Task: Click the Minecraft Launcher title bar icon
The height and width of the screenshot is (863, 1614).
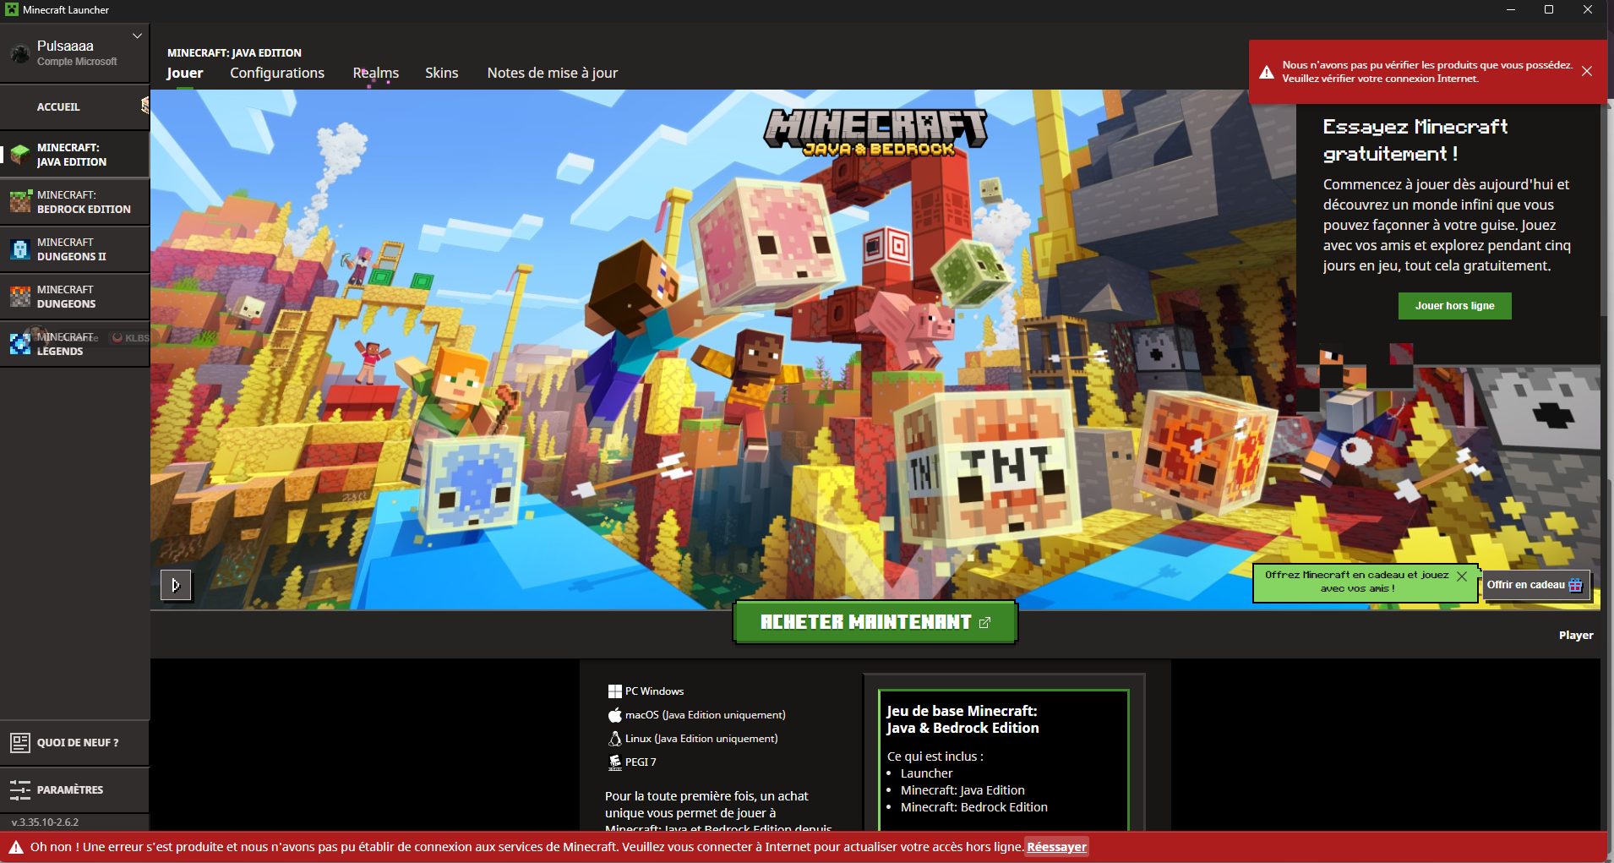Action: tap(12, 9)
